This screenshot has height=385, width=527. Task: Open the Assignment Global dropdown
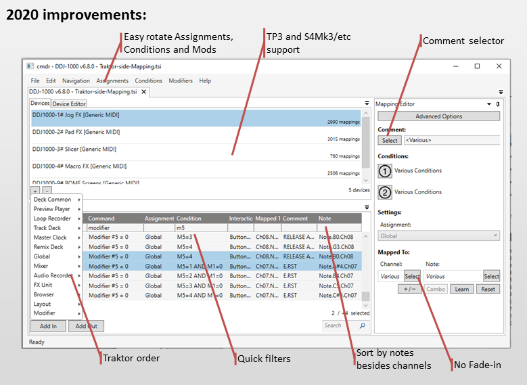tap(438, 235)
